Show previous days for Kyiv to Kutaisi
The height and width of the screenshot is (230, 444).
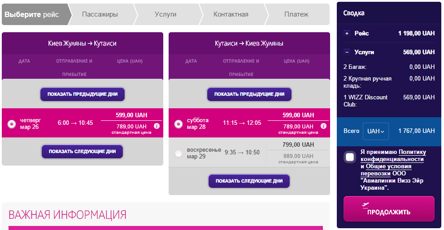(x=83, y=94)
